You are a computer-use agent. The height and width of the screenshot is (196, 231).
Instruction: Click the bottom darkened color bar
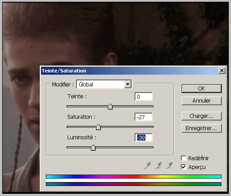134,184
